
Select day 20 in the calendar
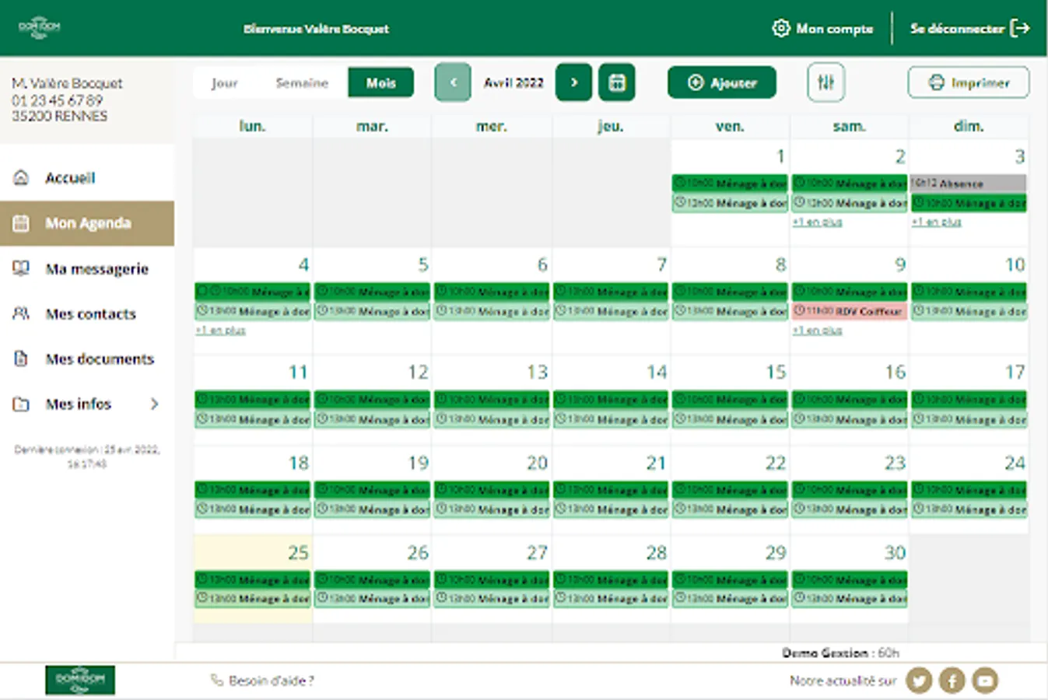537,464
